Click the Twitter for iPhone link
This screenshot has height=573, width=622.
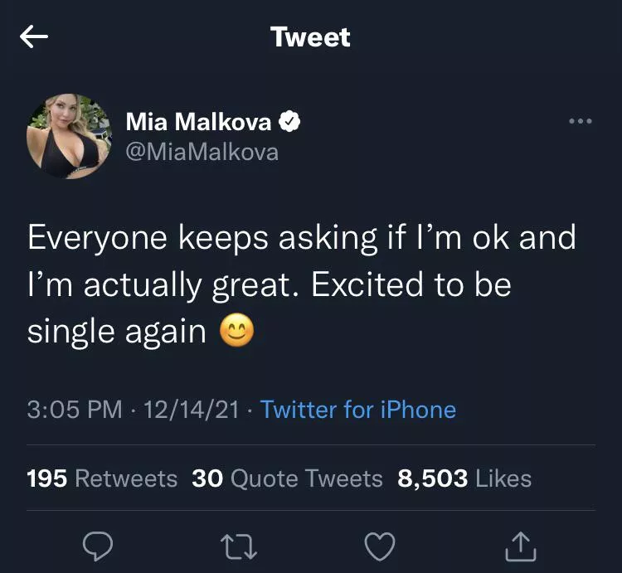pos(358,410)
